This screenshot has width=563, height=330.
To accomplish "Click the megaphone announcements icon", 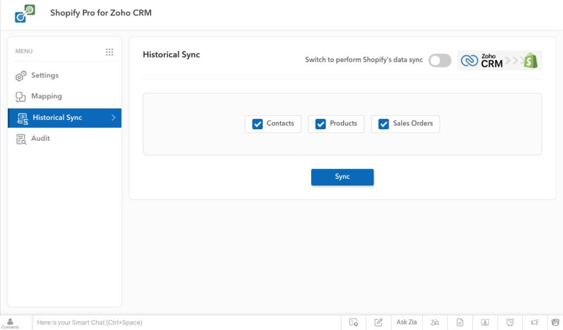I will (x=535, y=322).
